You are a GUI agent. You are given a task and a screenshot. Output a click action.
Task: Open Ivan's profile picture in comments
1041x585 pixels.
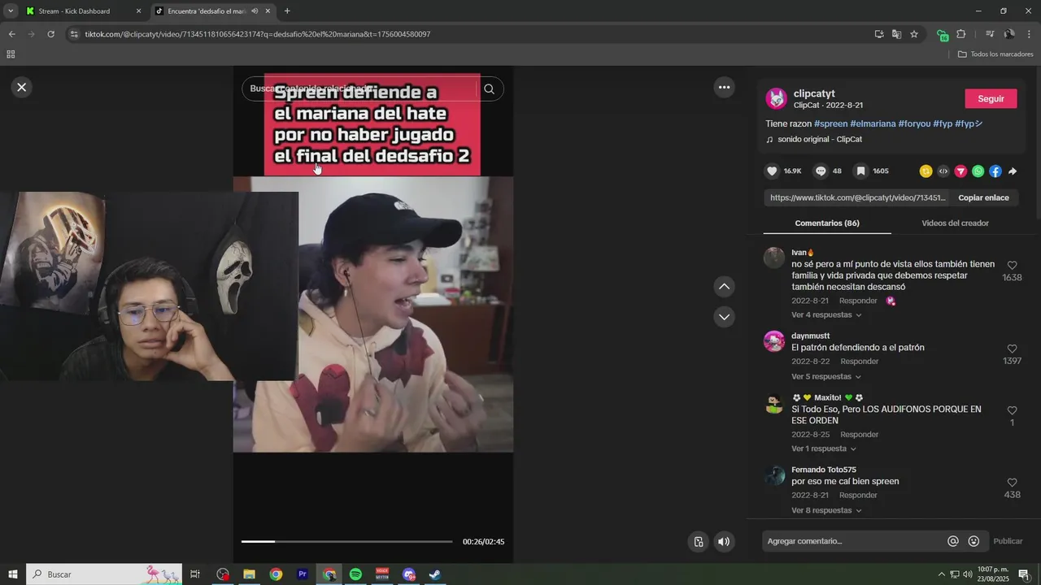[x=774, y=258]
